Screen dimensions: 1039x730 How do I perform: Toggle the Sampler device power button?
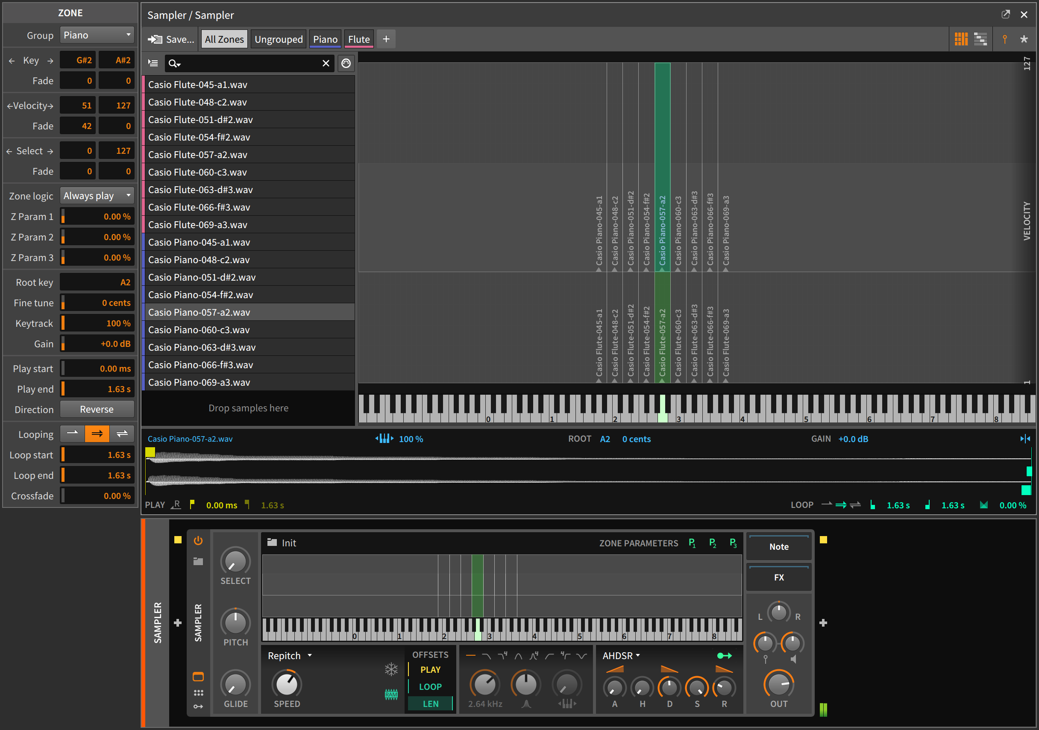point(198,540)
